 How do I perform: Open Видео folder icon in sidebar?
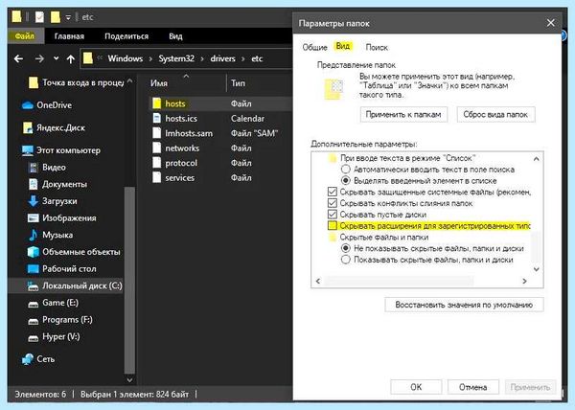pyautogui.click(x=34, y=168)
